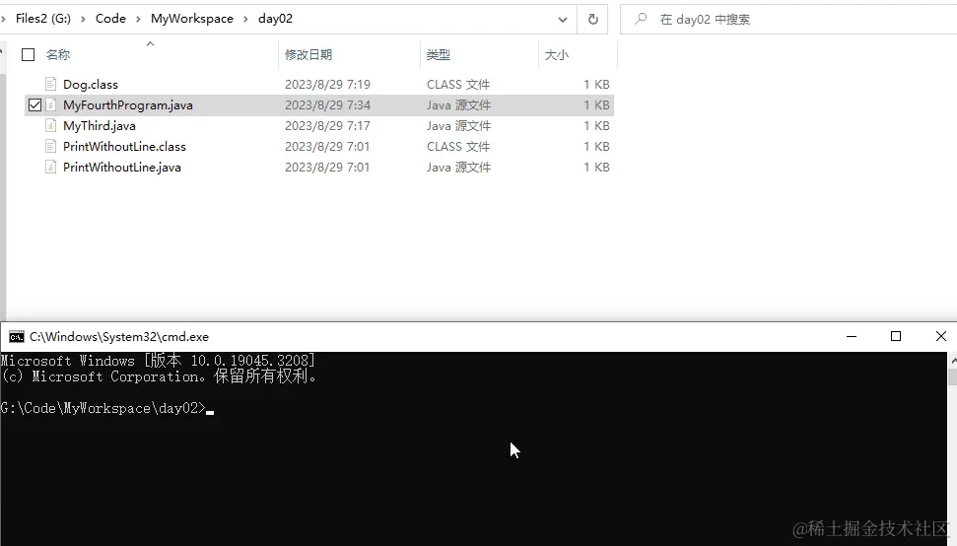
Task: Click the search magnifier icon
Action: [x=641, y=19]
